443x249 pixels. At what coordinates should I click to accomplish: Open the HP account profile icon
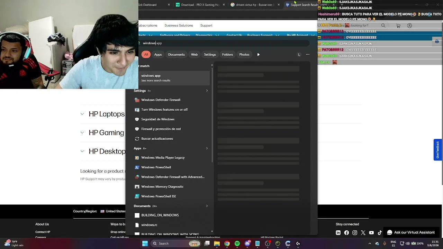click(x=409, y=26)
